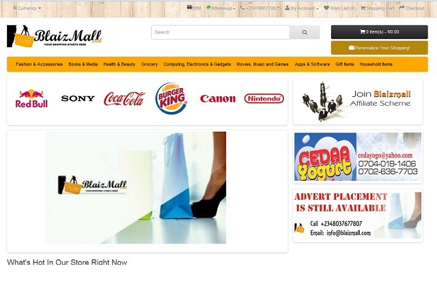This screenshot has width=437, height=290.
Task: Open Household Items category
Action: click(x=376, y=64)
